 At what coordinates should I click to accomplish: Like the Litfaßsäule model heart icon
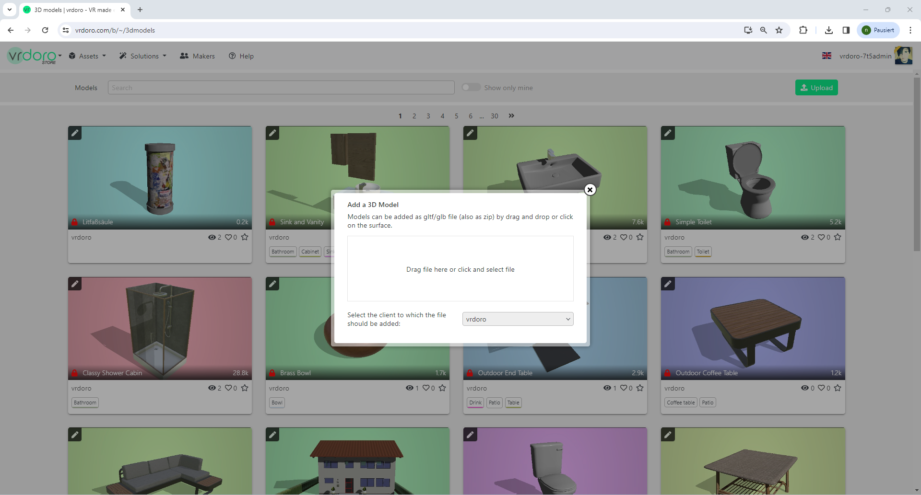(x=228, y=237)
